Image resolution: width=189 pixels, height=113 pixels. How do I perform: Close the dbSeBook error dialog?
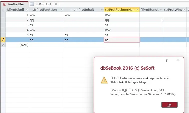click(178, 60)
